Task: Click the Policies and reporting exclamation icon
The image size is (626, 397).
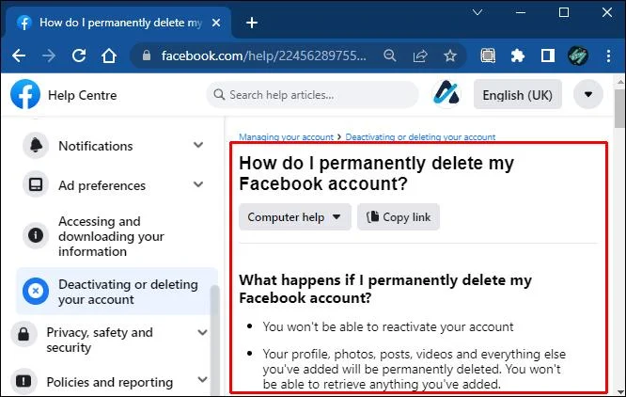Action: (23, 381)
